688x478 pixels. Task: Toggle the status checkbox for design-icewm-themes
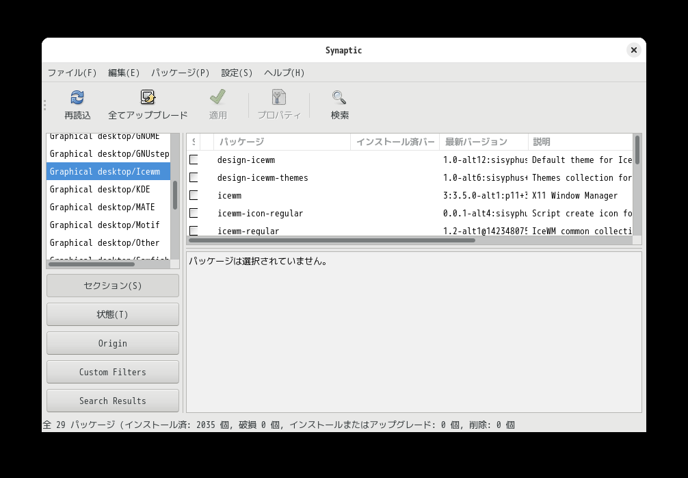pos(194,177)
